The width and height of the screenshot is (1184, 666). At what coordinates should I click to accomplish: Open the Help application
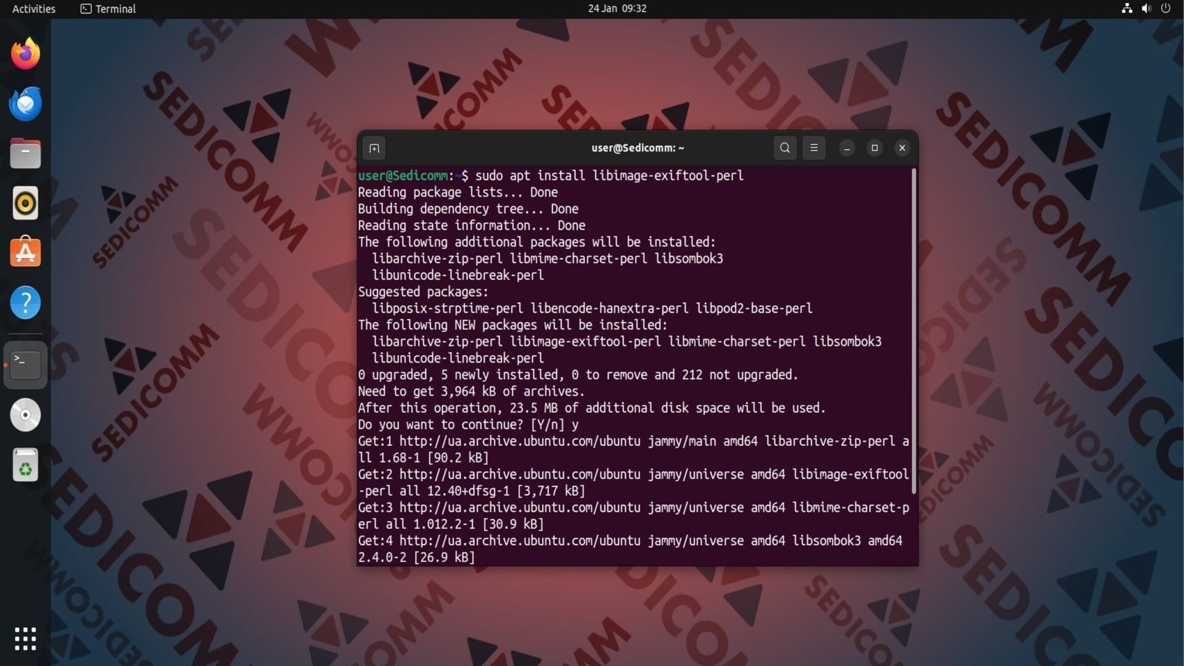tap(25, 303)
